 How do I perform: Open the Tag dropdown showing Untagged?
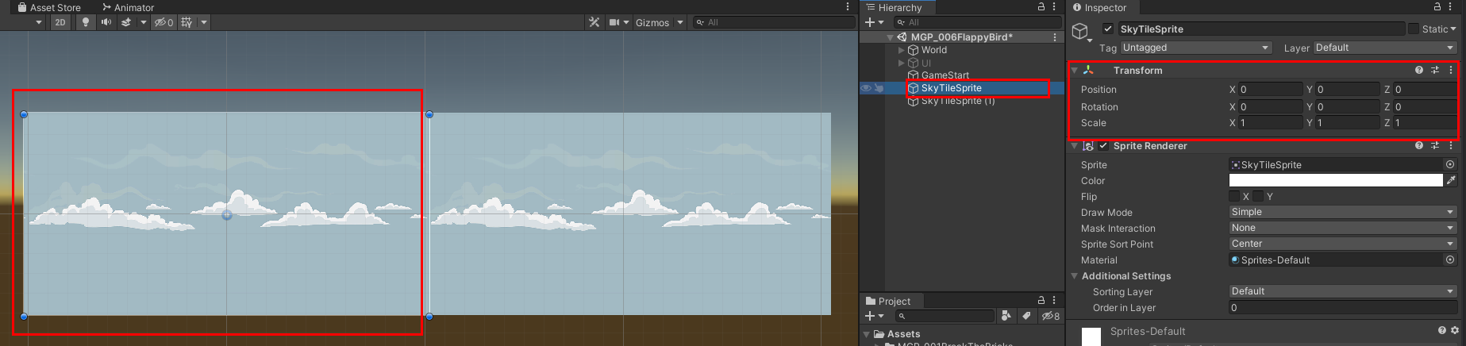tap(1196, 48)
